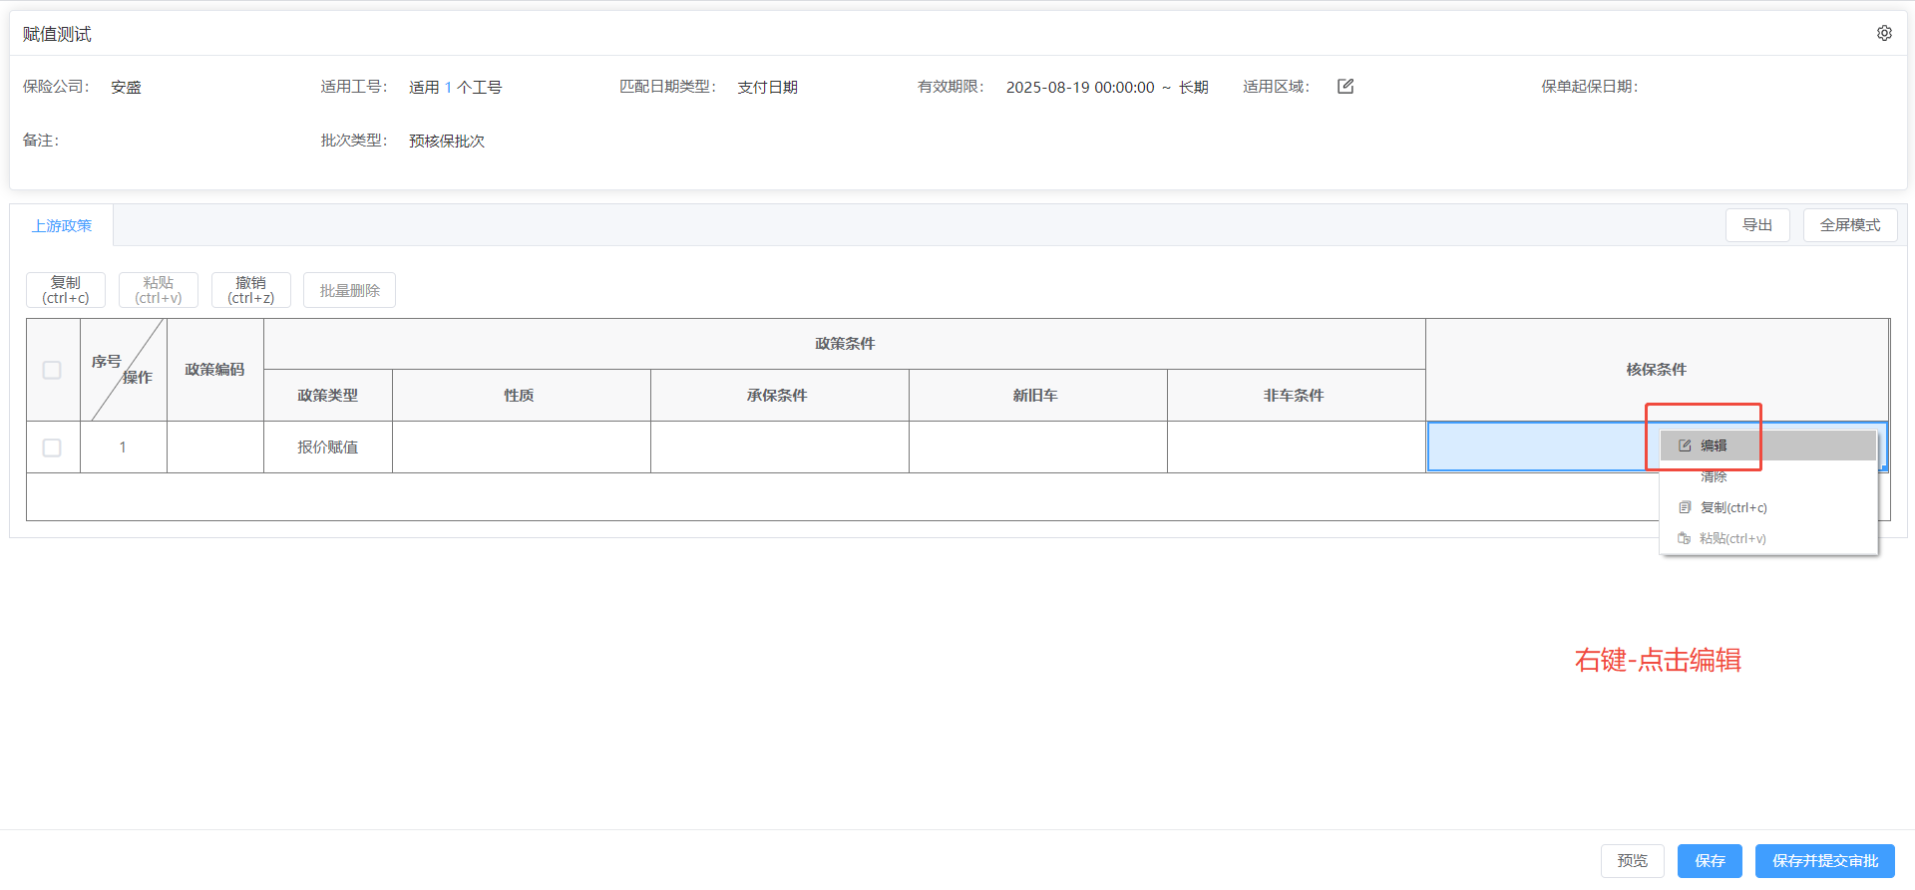Click the blue 保存 button
This screenshot has height=890, width=1915.
pos(1710,861)
